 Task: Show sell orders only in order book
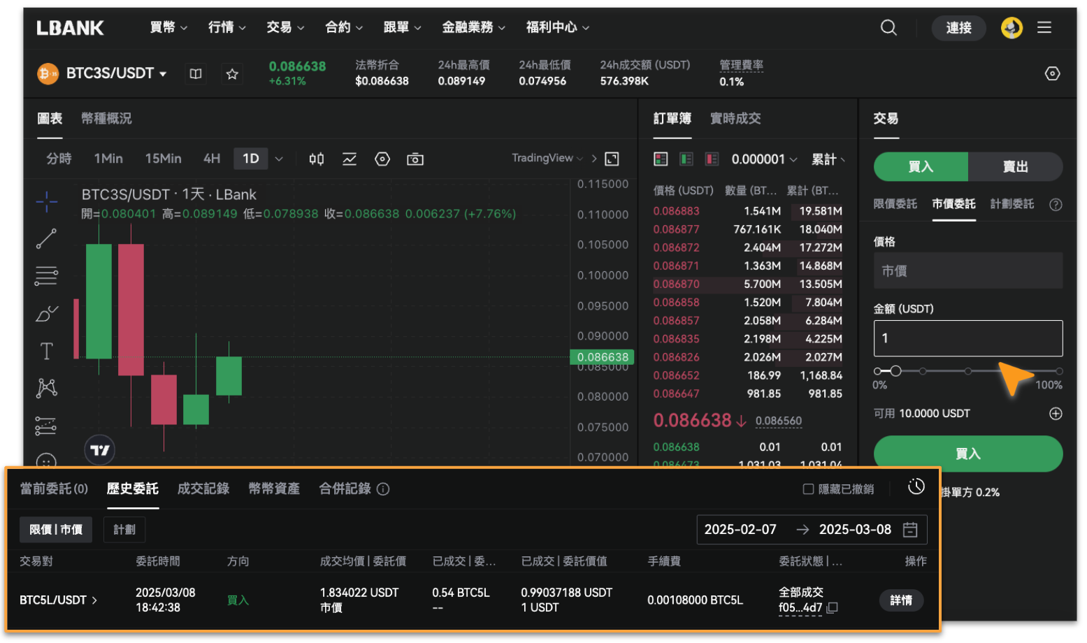pyautogui.click(x=712, y=159)
